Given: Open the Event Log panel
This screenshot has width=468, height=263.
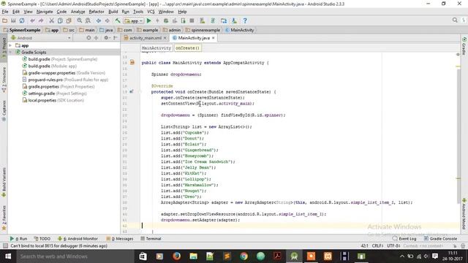Looking at the screenshot, I should (x=404, y=239).
